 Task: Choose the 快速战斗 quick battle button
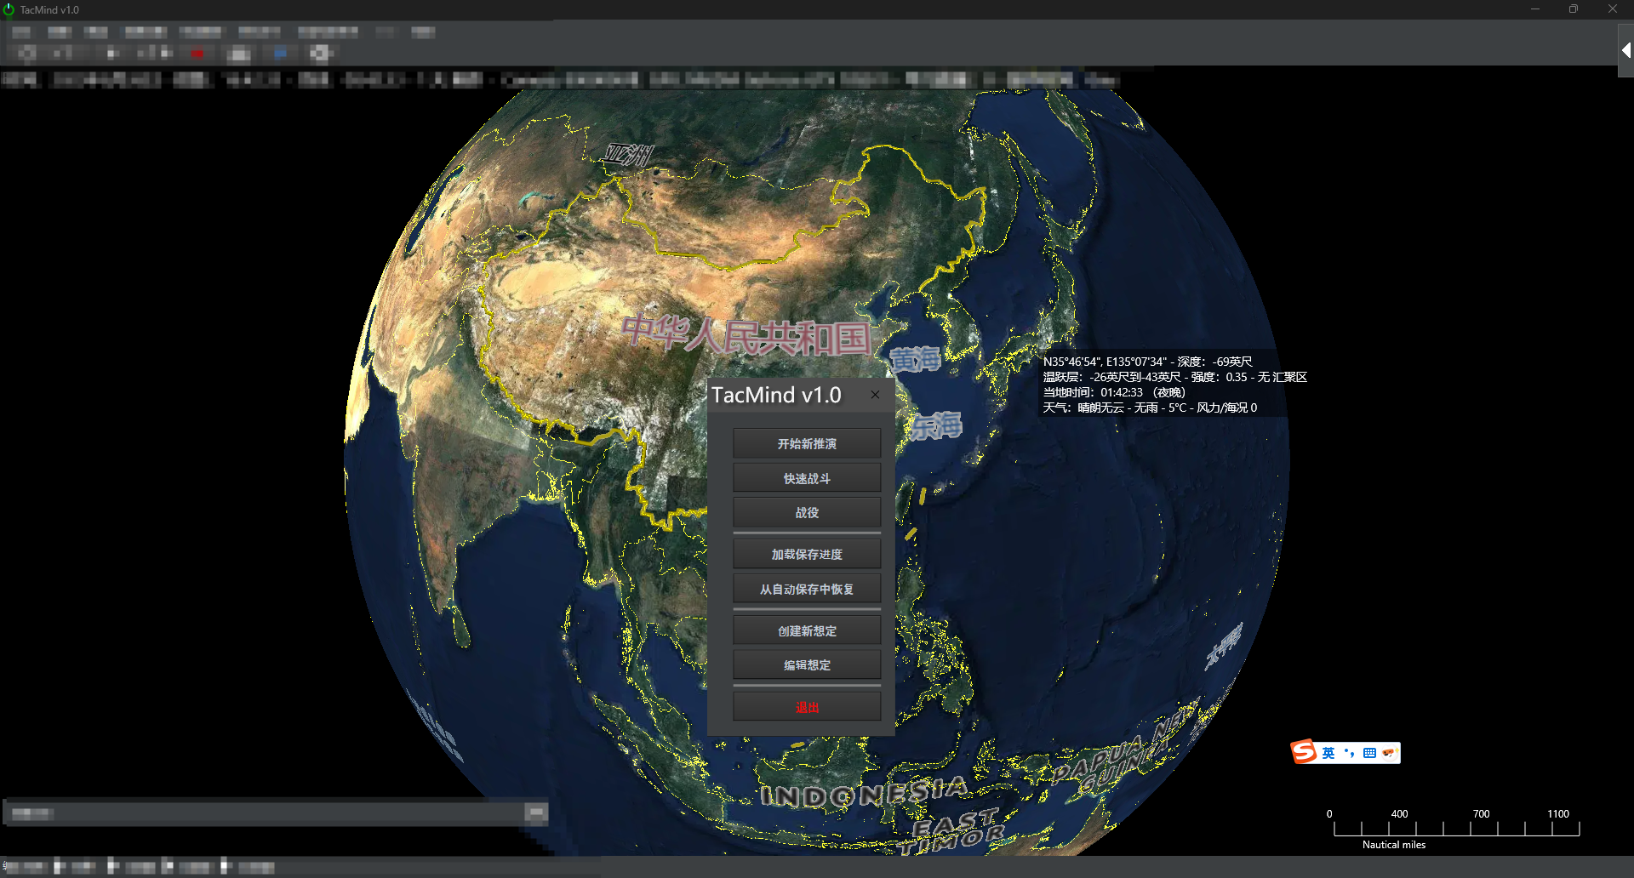[x=807, y=478]
